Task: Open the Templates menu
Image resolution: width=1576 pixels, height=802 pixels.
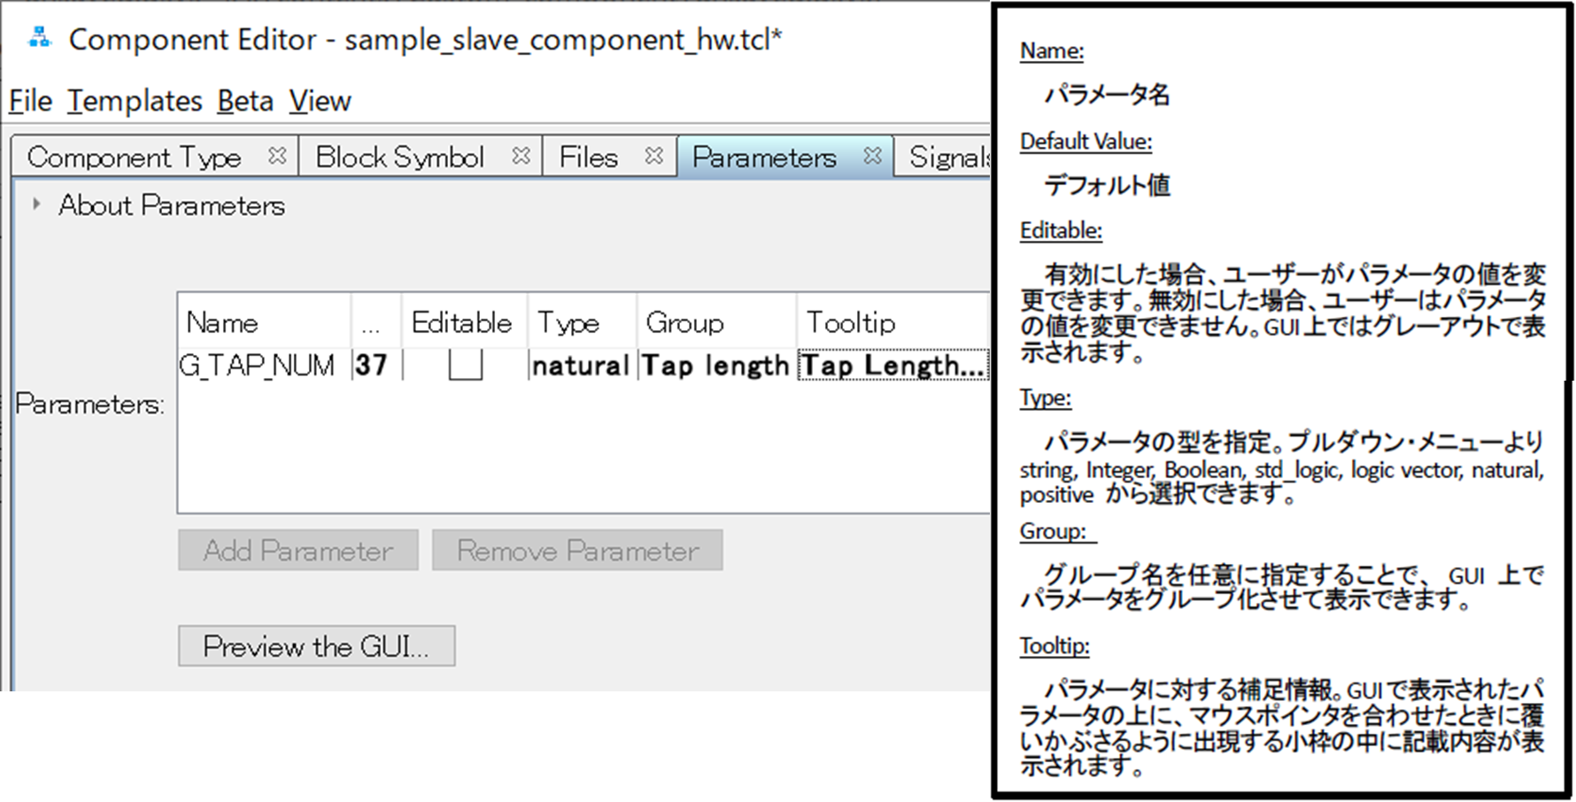Action: pos(135,101)
